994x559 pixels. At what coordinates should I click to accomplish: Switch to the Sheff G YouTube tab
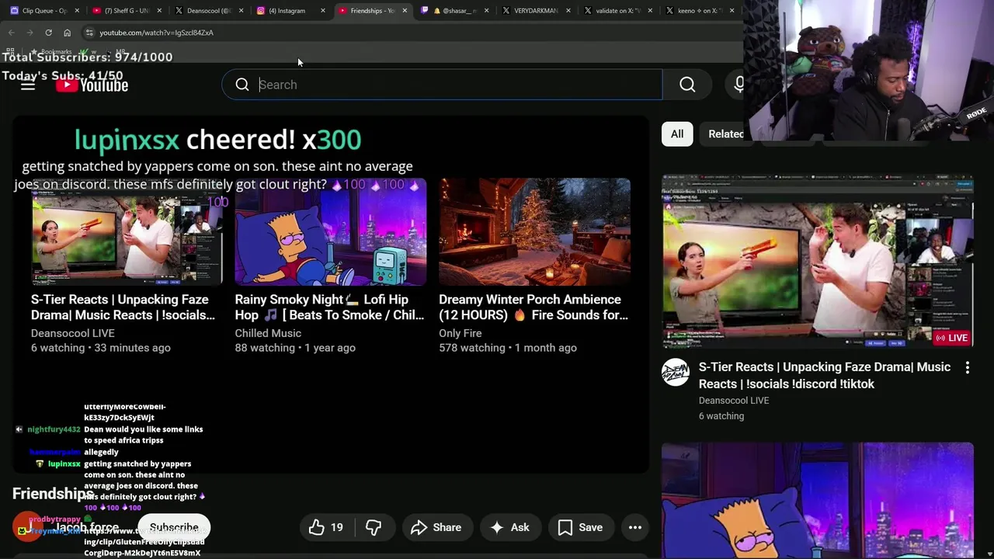coord(127,11)
